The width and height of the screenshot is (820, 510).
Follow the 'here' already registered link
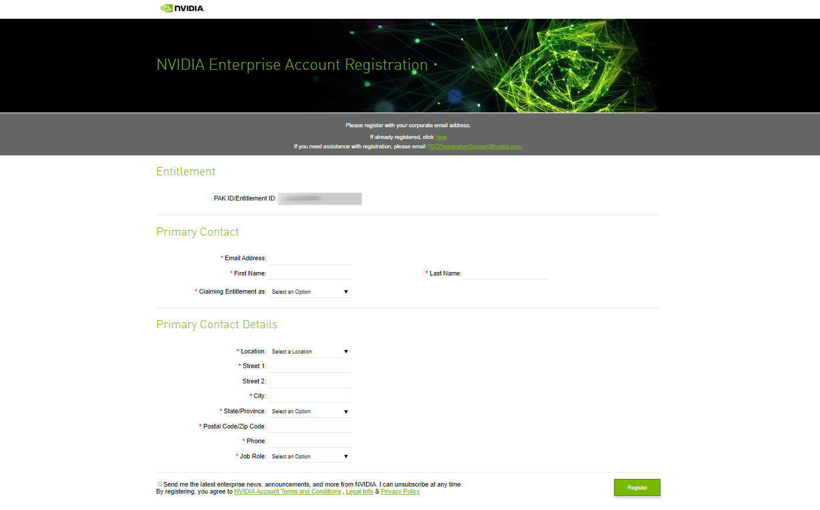pos(441,137)
